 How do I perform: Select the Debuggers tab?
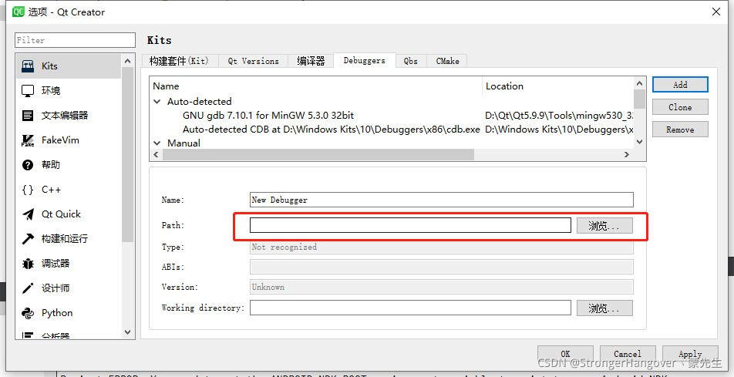click(x=364, y=60)
